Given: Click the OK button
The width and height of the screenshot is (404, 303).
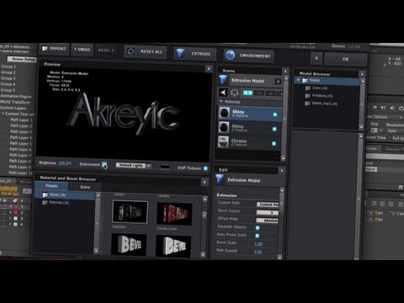Looking at the screenshot, I should click(x=345, y=59).
